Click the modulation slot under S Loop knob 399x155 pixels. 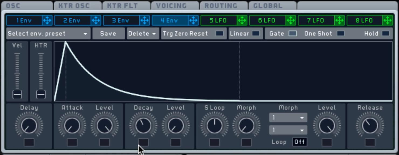pos(215,142)
